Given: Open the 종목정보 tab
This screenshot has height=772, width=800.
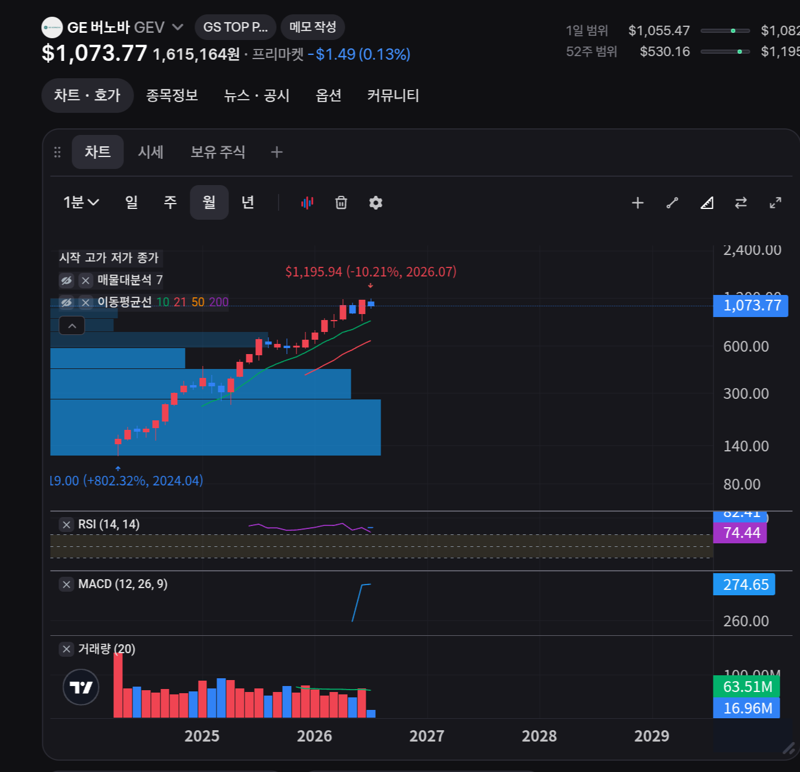Looking at the screenshot, I should click(x=172, y=96).
